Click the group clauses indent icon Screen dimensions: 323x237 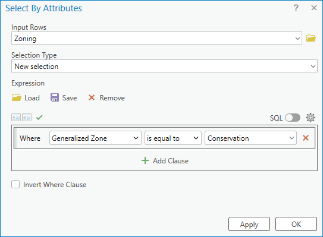click(x=27, y=117)
